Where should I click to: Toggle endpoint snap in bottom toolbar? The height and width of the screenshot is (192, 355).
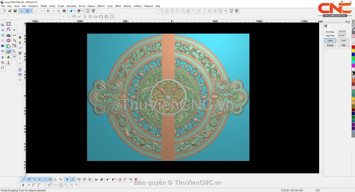[23, 179]
